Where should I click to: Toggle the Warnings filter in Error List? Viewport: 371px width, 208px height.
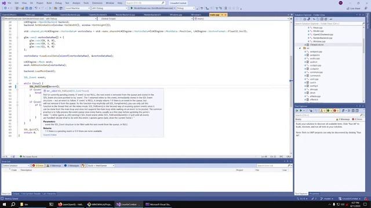pos(54,166)
